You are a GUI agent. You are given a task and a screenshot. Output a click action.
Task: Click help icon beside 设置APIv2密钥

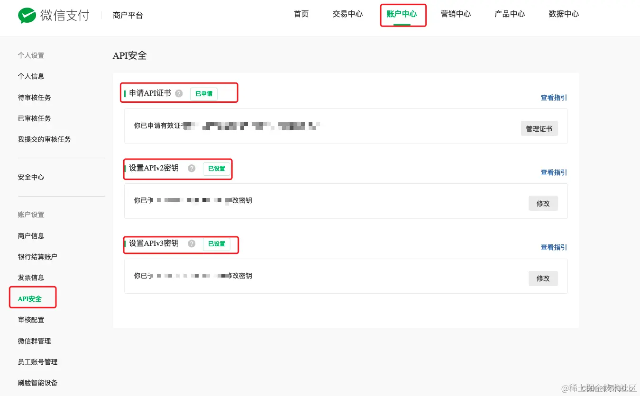point(192,168)
